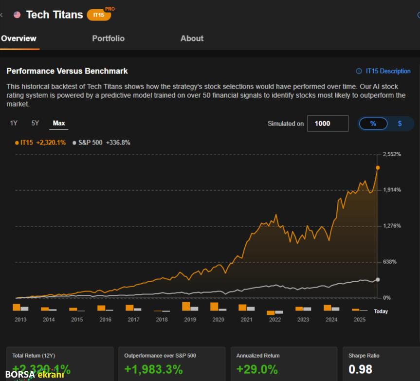Click the 2019 annual return bar
Viewport: 420px width, 381px height.
[186, 306]
